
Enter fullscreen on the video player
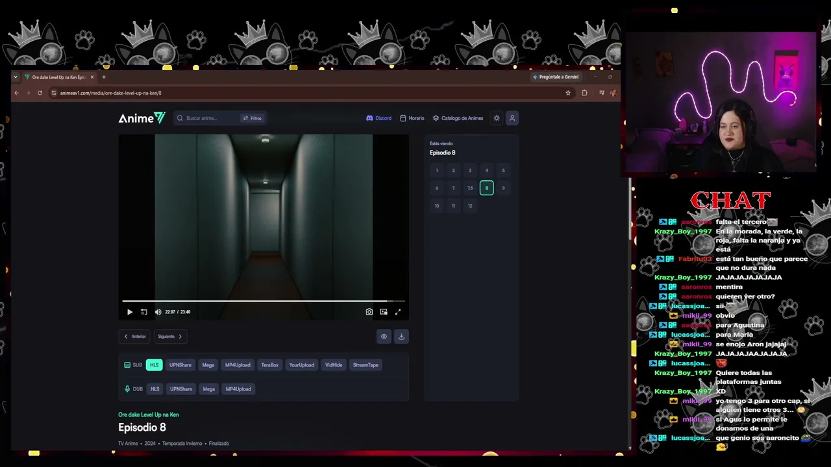point(398,312)
